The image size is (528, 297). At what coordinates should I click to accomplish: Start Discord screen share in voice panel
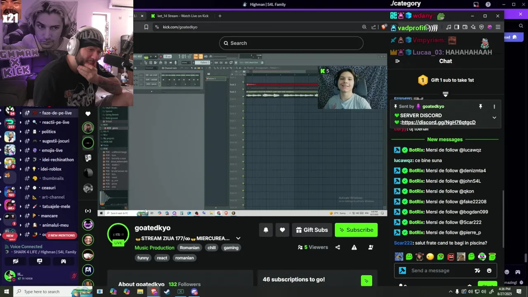pyautogui.click(x=40, y=261)
